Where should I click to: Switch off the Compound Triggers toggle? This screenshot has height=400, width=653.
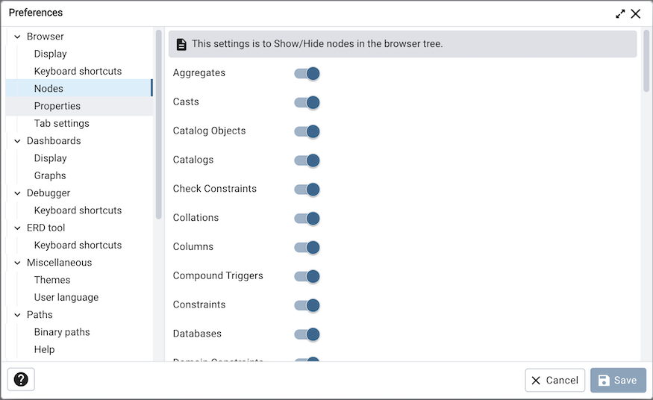click(307, 276)
